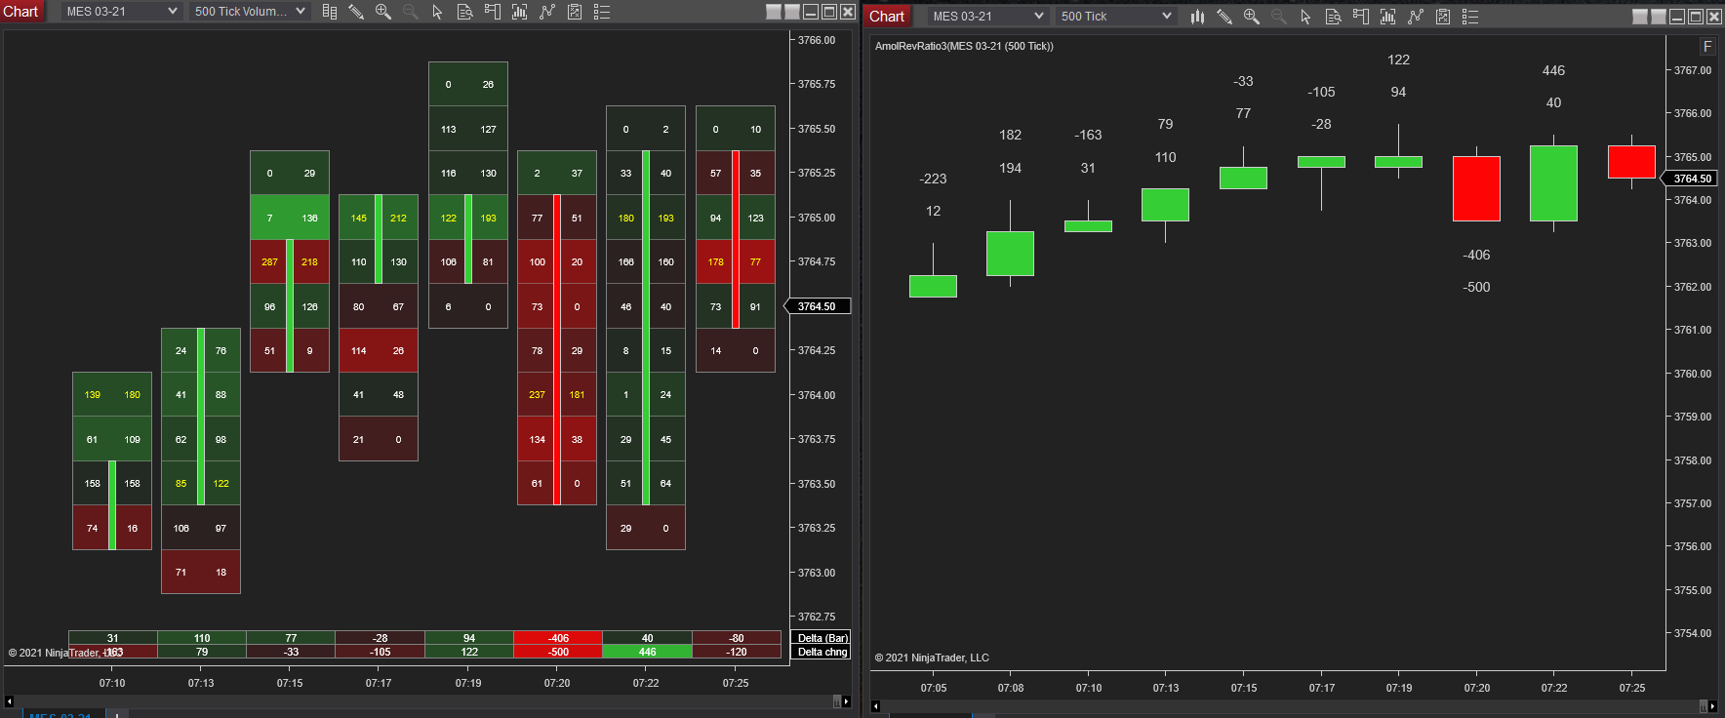Open the 500 Tick Volumetric interval dropdown
The width and height of the screenshot is (1725, 718).
point(250,12)
